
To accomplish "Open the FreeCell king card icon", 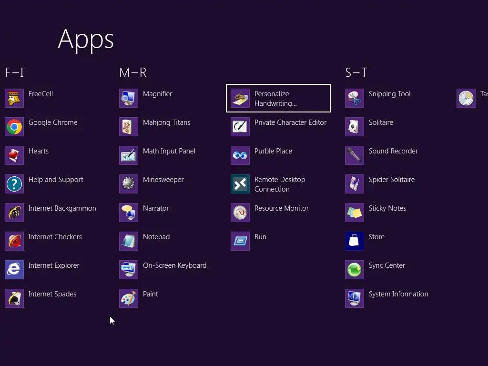I will click(14, 98).
